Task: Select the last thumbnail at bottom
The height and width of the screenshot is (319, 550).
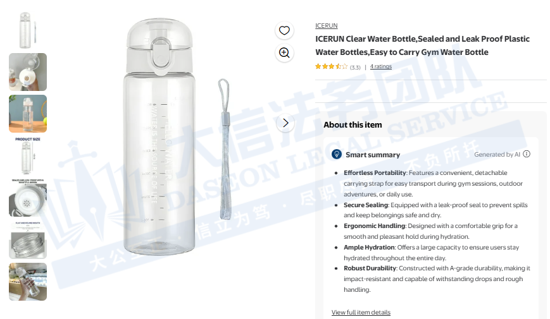Action: 28,281
